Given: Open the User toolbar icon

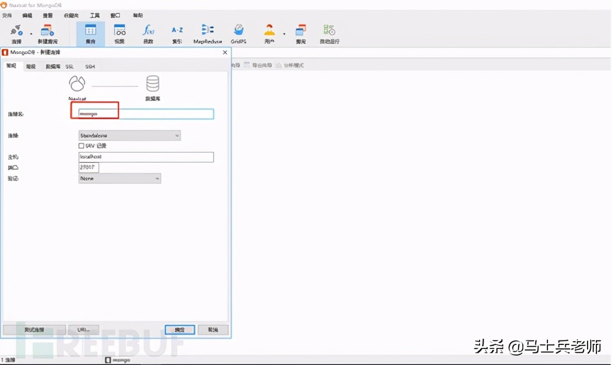Looking at the screenshot, I should pyautogui.click(x=269, y=34).
